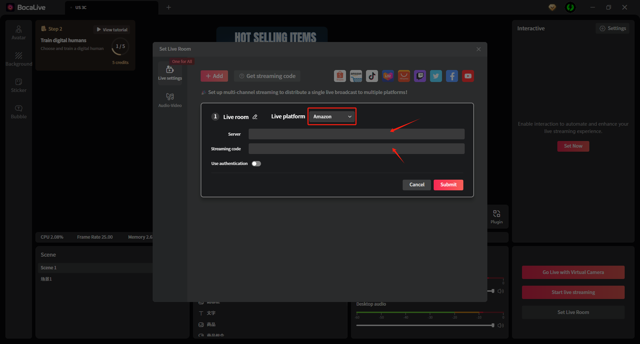Select the US 3C tab
Viewport: 640px width, 344px height.
(112, 7)
